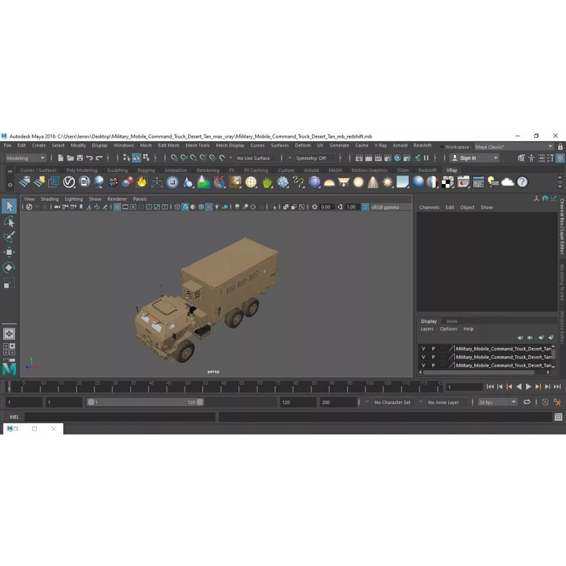Viewport: 566px width, 566px height.
Task: Toggle visibility V of second truck layer
Action: point(423,357)
